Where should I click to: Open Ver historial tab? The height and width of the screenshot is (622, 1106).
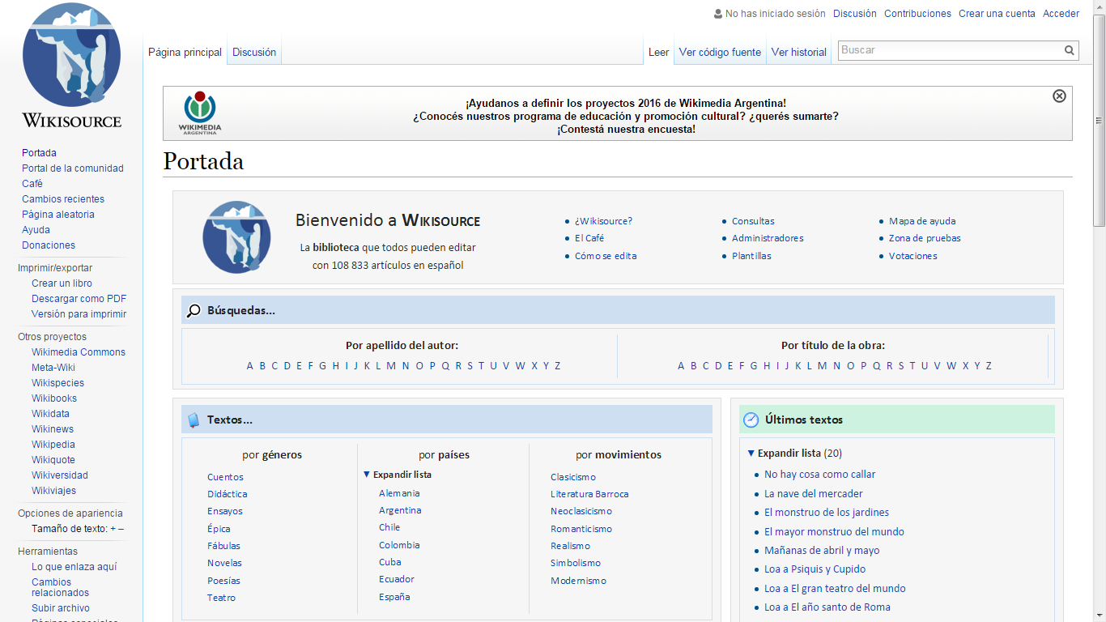(x=798, y=52)
